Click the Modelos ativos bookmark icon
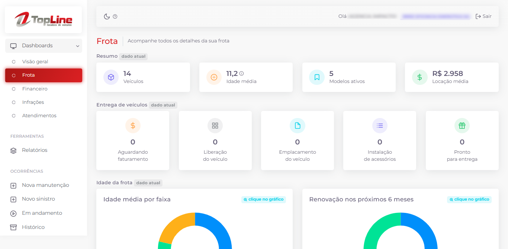The image size is (508, 249). (317, 77)
